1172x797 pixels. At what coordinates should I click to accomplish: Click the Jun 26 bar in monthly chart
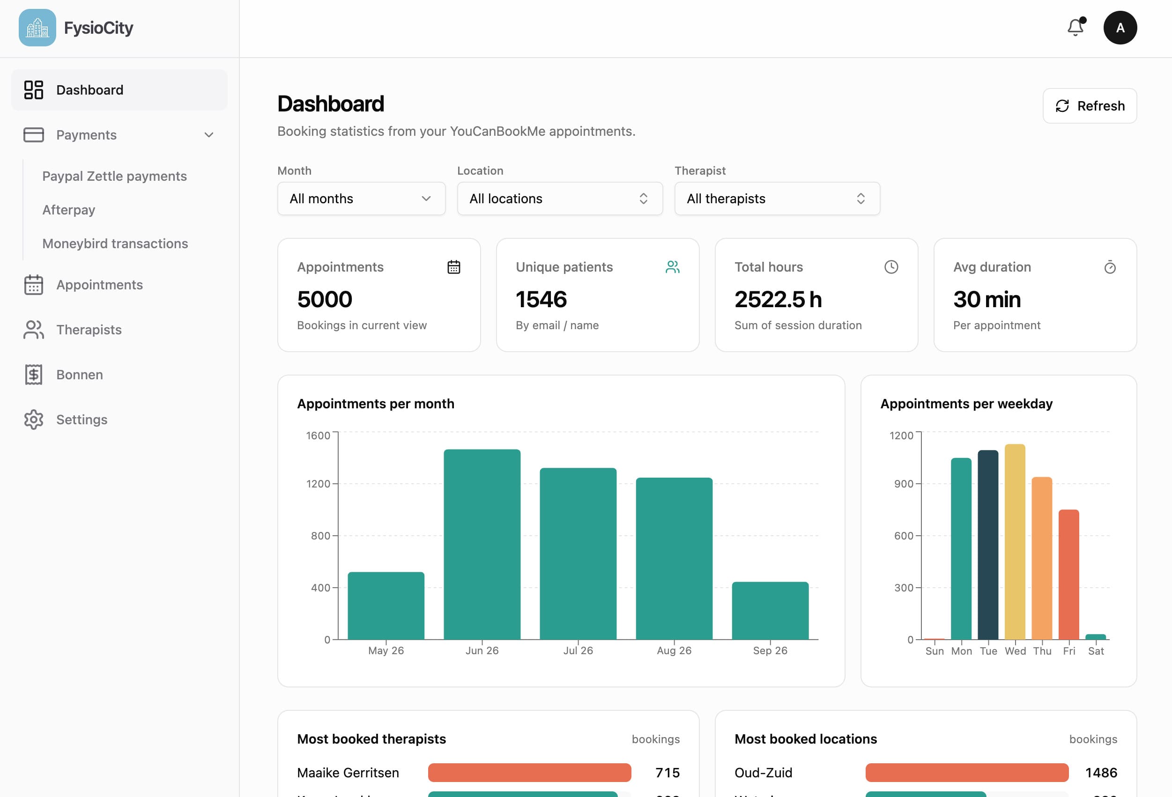[x=482, y=545]
